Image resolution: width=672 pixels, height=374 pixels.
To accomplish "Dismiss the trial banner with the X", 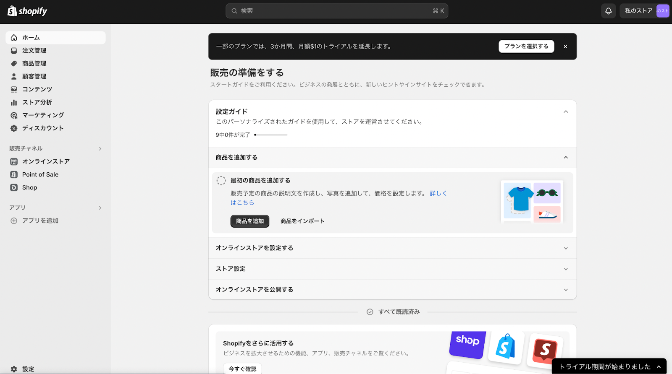I will coord(565,47).
